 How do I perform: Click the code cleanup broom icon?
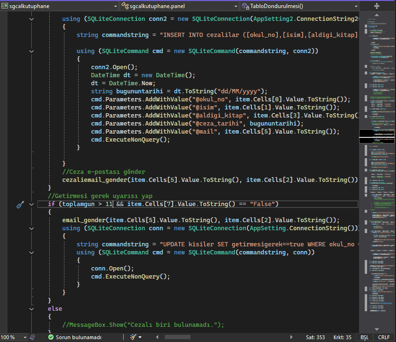133,337
